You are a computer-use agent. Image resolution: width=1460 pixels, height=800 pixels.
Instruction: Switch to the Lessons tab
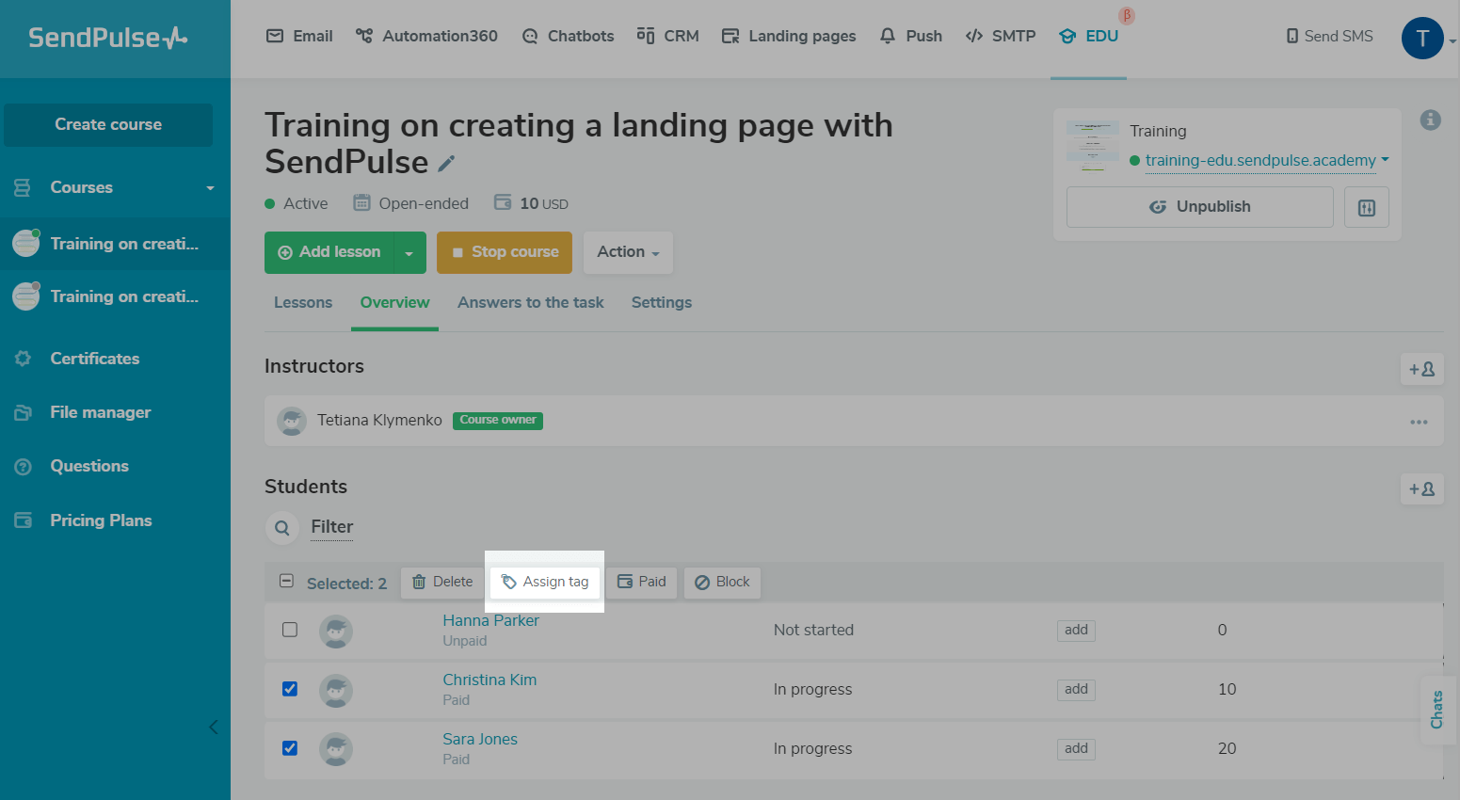(302, 303)
